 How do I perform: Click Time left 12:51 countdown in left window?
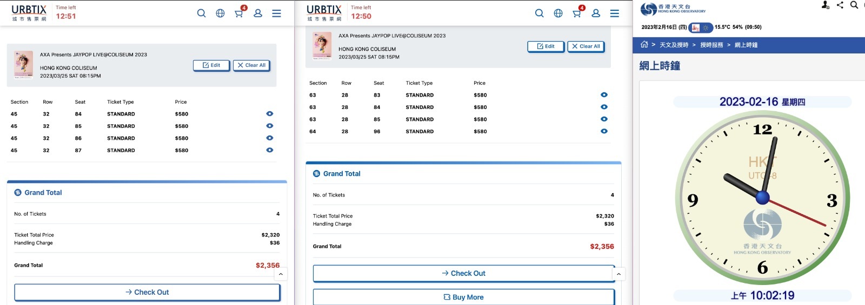(66, 12)
